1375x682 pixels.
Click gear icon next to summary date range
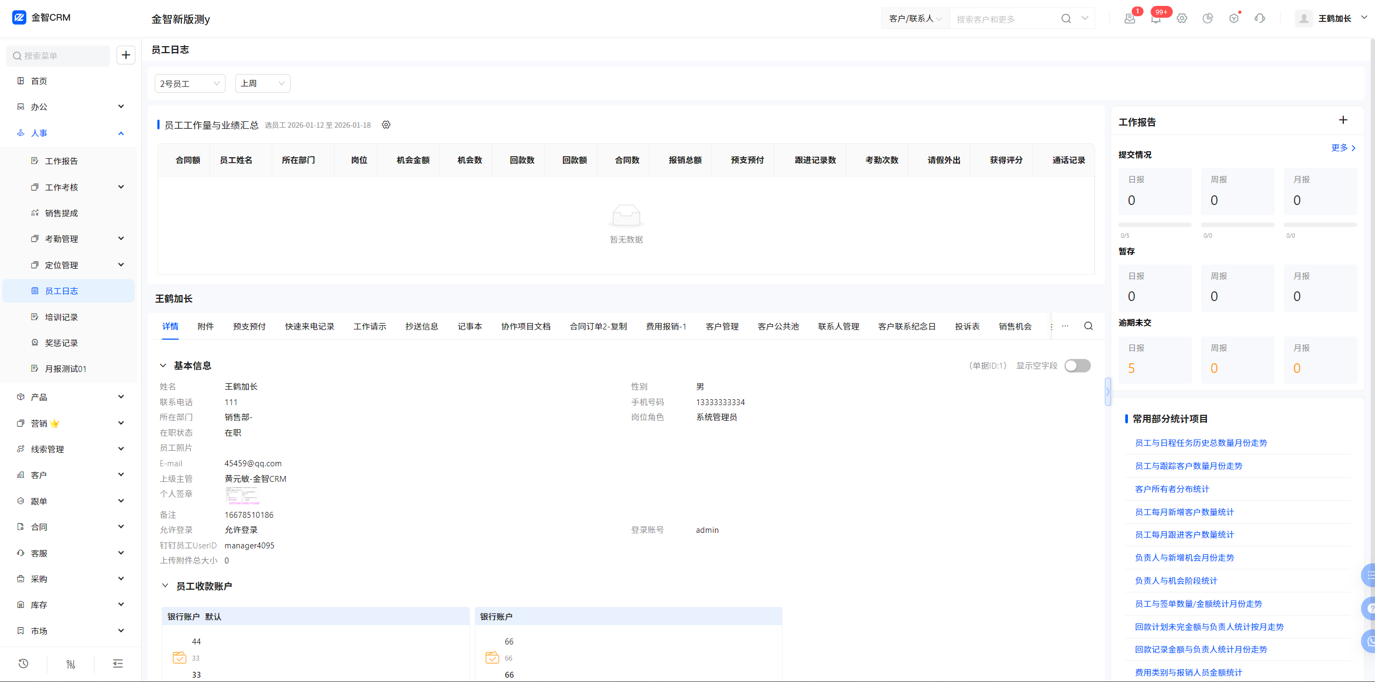[386, 125]
